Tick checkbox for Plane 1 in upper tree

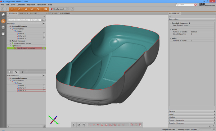point(44,33)
